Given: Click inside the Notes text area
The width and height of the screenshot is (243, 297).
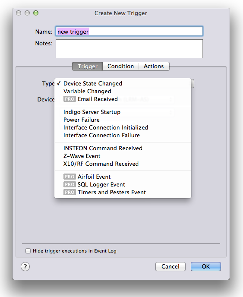Looking at the screenshot, I should [x=129, y=49].
